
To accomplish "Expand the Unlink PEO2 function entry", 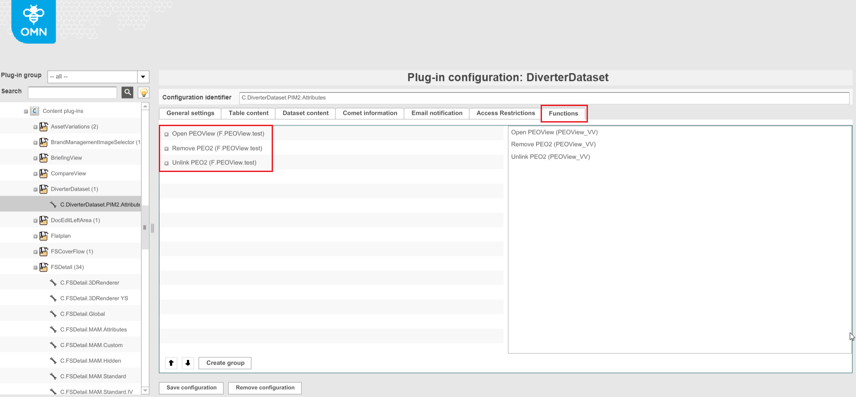I will click(166, 163).
